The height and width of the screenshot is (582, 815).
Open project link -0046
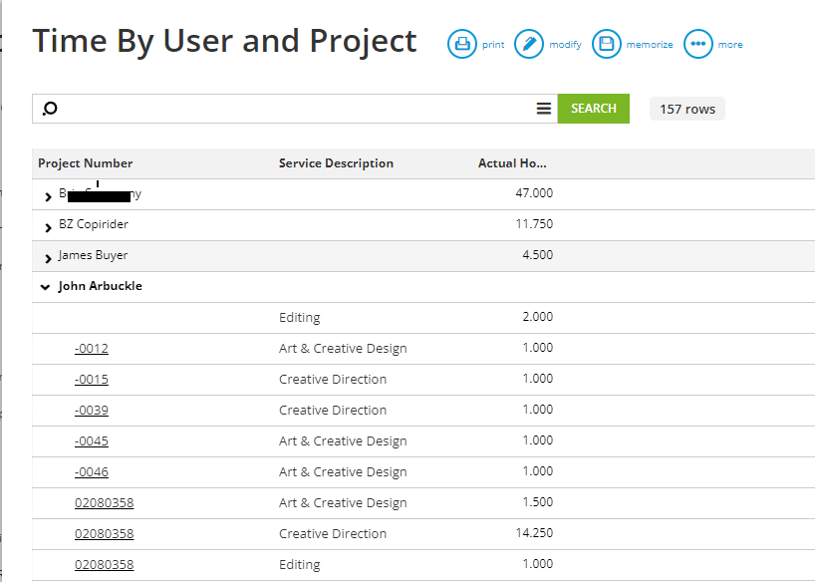coord(92,471)
